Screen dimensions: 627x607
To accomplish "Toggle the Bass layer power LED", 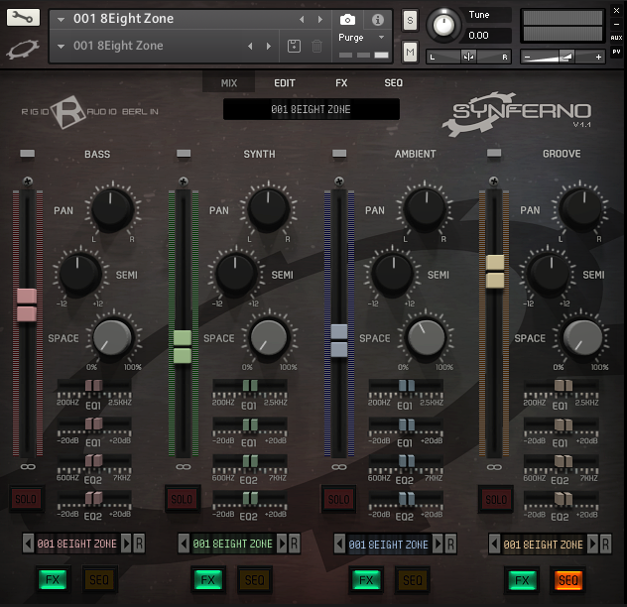I will tap(27, 154).
